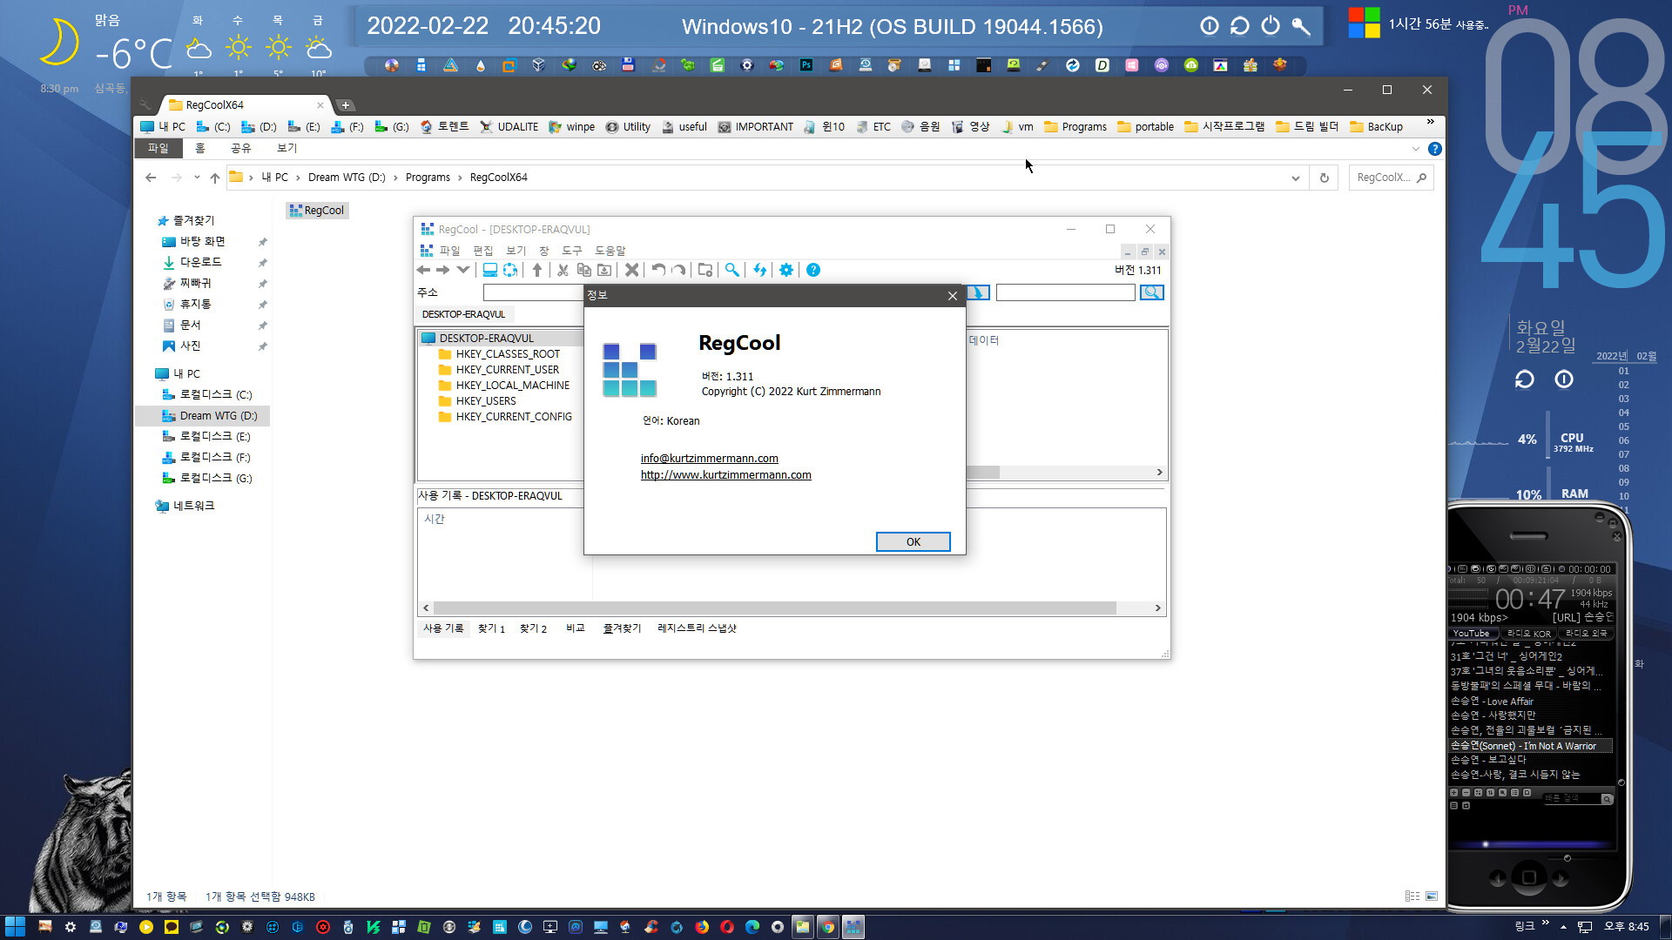Image resolution: width=1672 pixels, height=940 pixels.
Task: Switch to the 찾기 1 bottom tab
Action: click(491, 628)
